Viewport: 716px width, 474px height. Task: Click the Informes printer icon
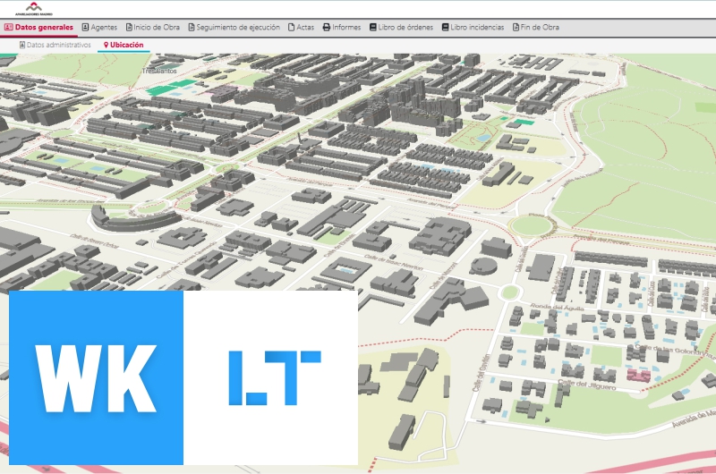pyautogui.click(x=327, y=28)
